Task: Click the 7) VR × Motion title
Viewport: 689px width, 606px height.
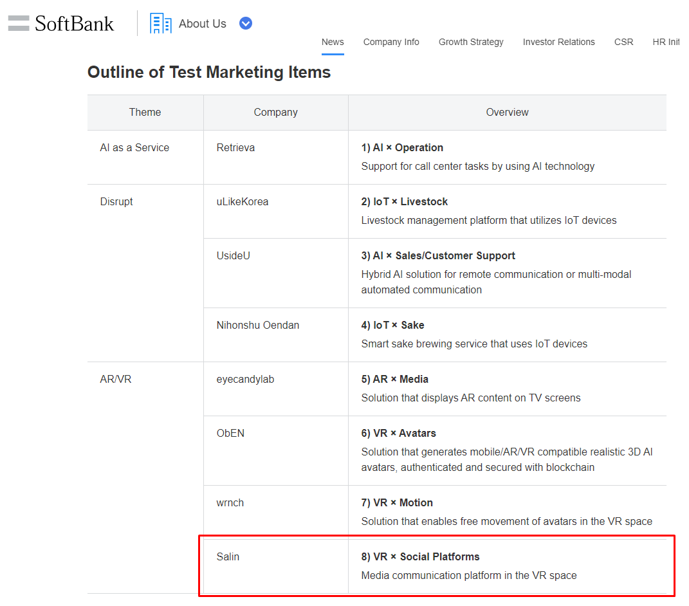Action: 397,502
